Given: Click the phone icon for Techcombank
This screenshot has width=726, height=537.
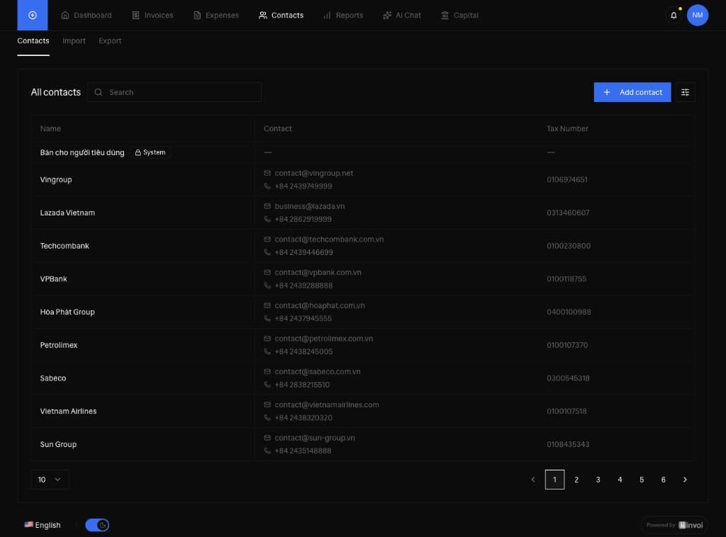Looking at the screenshot, I should [x=267, y=252].
